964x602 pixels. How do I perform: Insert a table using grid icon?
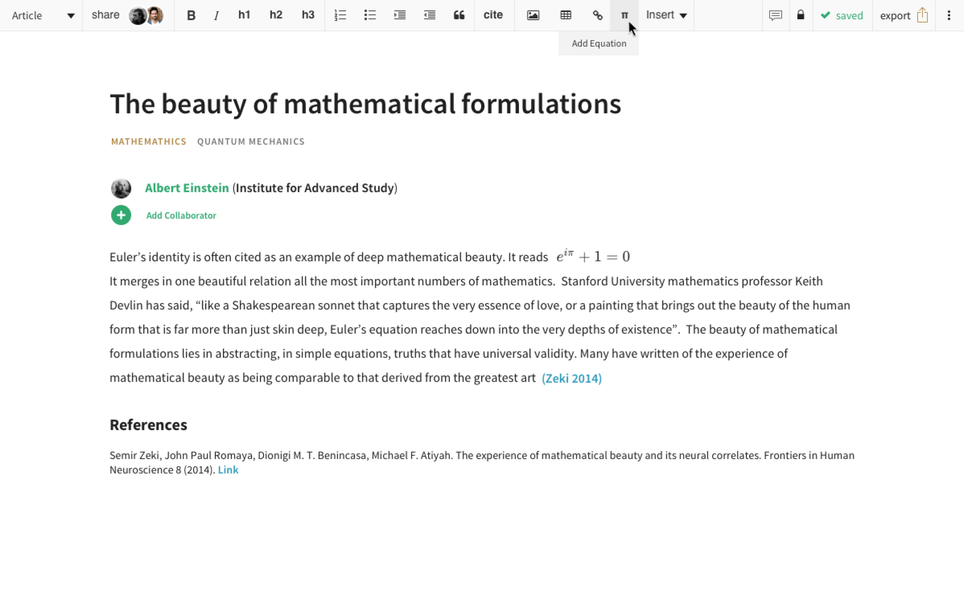pos(566,15)
